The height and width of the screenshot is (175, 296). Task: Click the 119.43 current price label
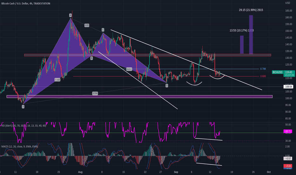pos(289,72)
